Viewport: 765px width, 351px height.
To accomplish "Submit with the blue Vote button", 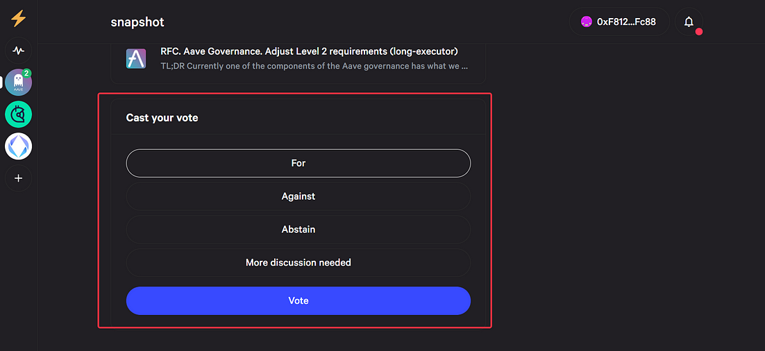I will [298, 301].
